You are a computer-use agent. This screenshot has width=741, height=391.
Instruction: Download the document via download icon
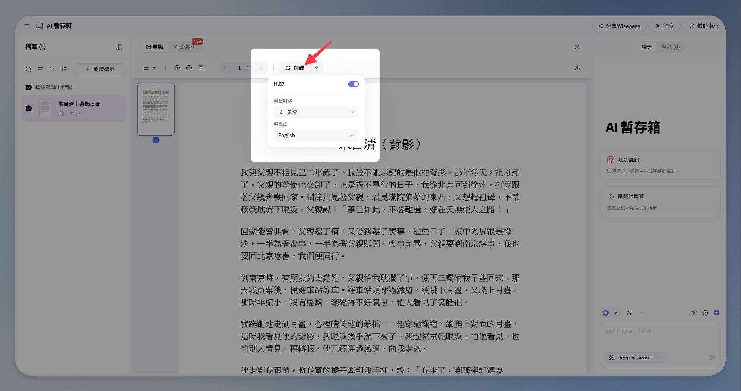(577, 68)
